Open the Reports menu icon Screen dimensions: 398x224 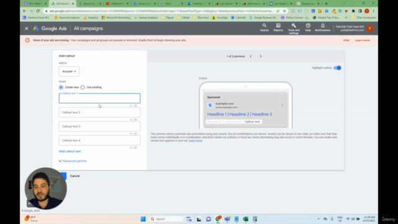278,27
